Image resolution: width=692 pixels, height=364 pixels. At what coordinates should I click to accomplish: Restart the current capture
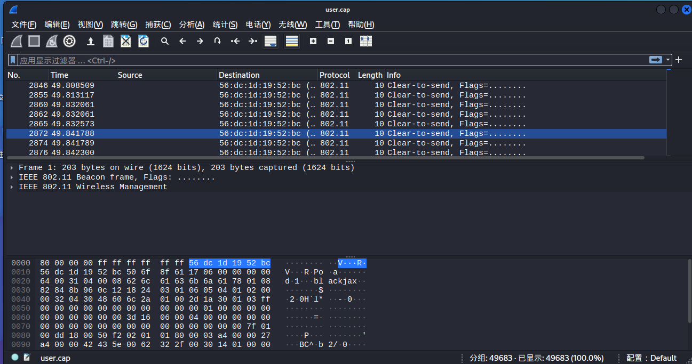tap(52, 41)
